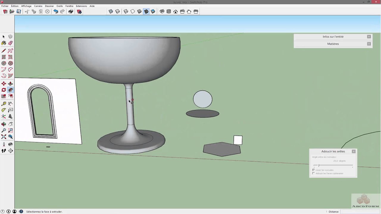
Task: Click the gray hexagon face in viewport
Action: [222, 149]
